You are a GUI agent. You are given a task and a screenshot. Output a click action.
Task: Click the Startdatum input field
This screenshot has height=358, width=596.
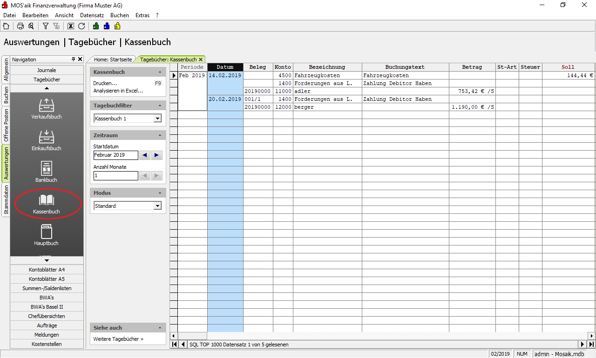pyautogui.click(x=115, y=155)
